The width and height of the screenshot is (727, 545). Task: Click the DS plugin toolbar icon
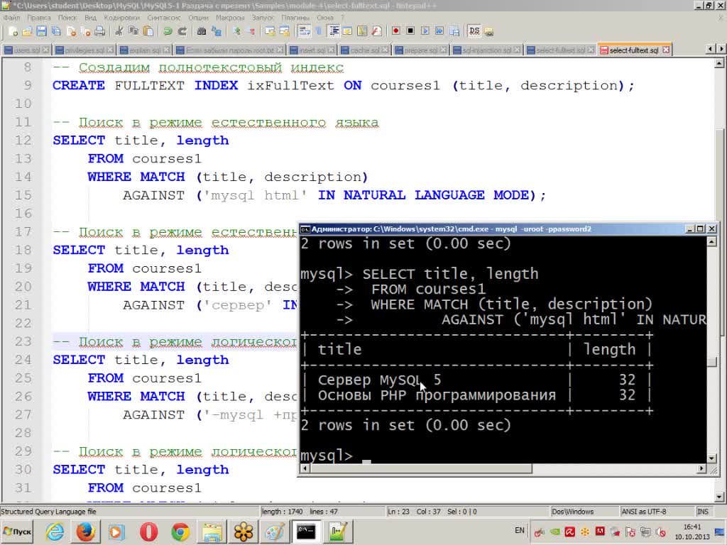[x=474, y=31]
